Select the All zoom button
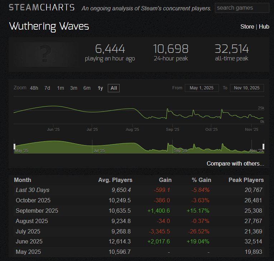The image size is (274, 261). (x=114, y=88)
